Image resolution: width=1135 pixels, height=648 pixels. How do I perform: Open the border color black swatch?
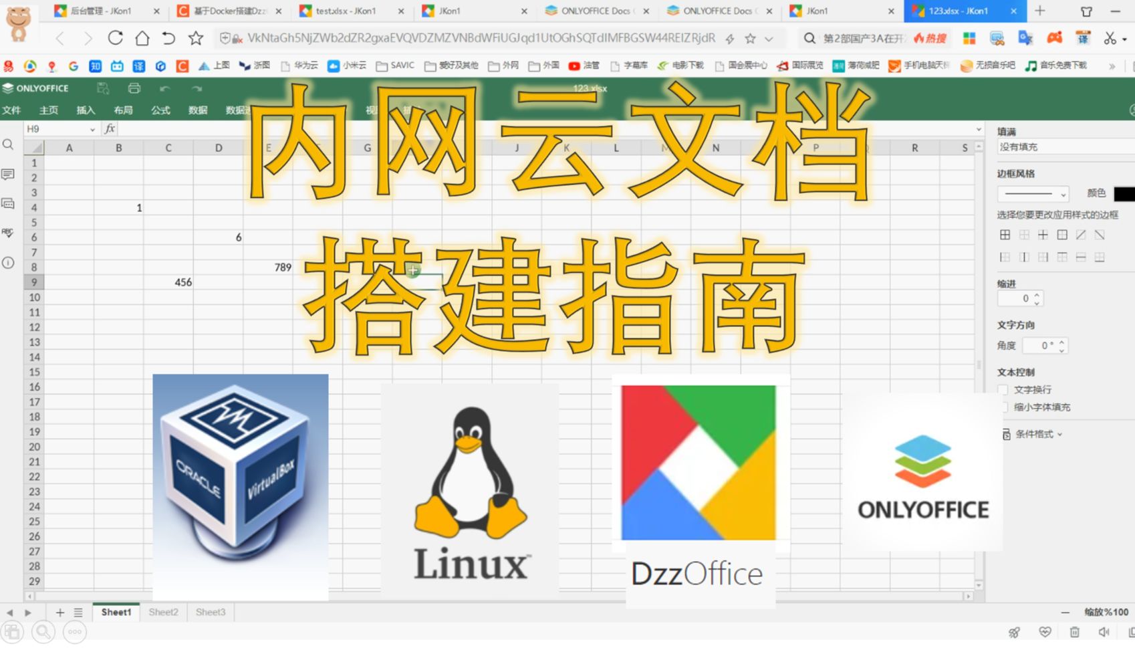(x=1124, y=194)
